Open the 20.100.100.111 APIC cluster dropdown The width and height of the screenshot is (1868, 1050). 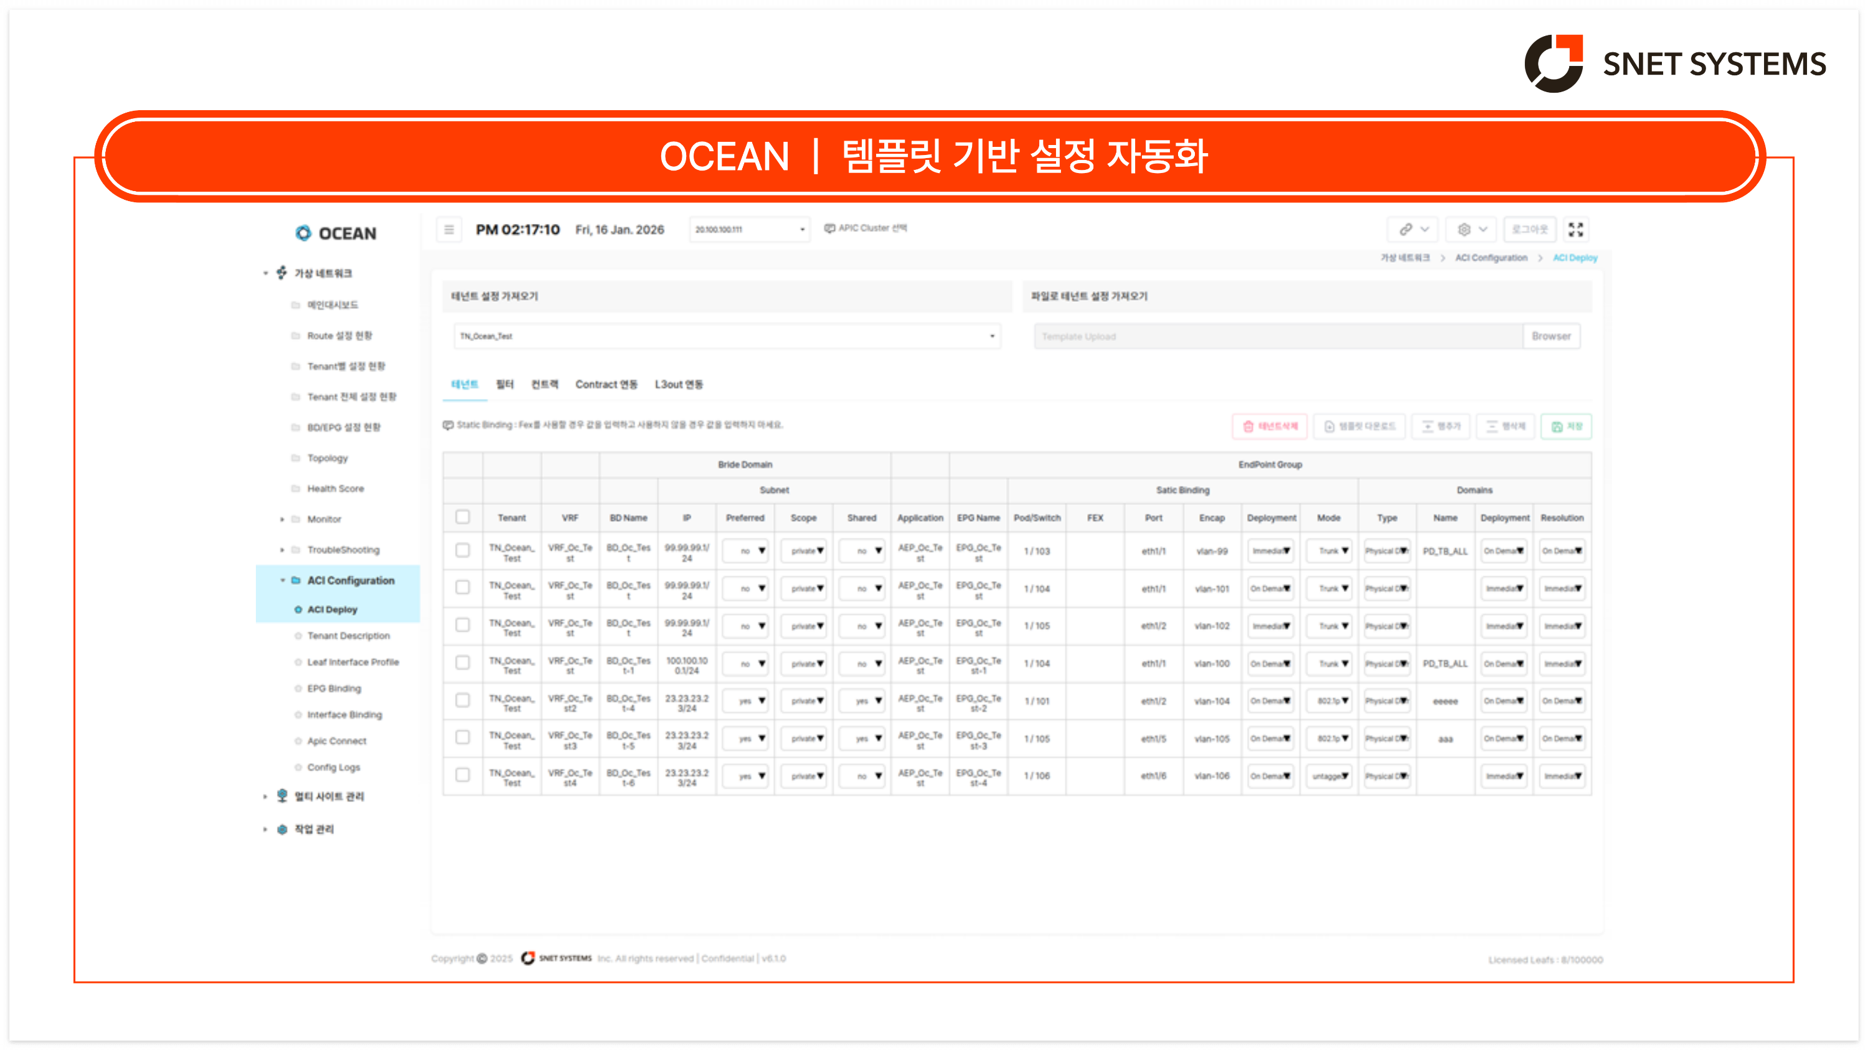tap(749, 230)
